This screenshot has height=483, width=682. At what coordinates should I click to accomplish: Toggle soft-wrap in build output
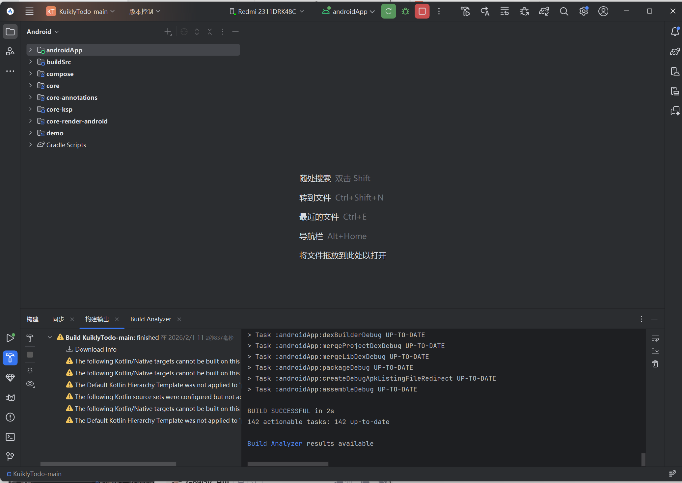pos(655,338)
